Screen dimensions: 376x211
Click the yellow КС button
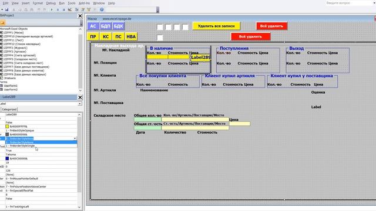[x=106, y=36]
